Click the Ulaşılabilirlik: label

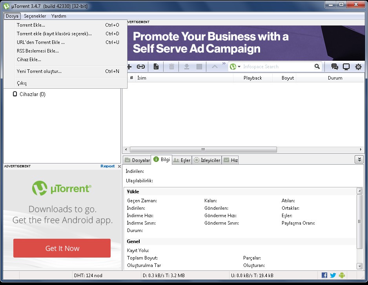[139, 181]
